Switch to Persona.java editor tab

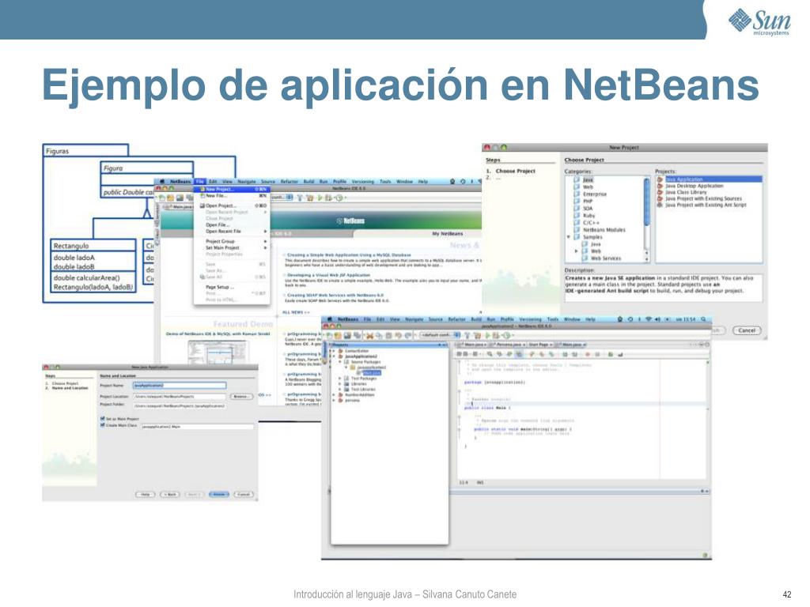coord(508,345)
